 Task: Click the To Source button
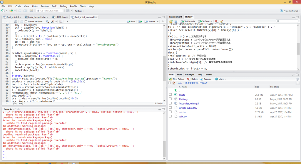[205, 21]
